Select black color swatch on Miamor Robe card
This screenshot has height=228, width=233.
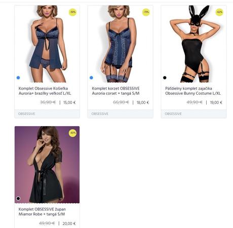click(18, 199)
